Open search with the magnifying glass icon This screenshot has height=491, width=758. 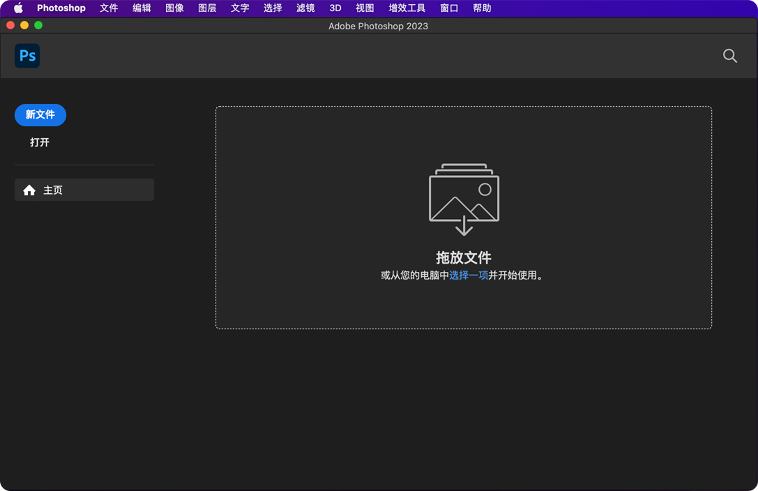click(729, 56)
